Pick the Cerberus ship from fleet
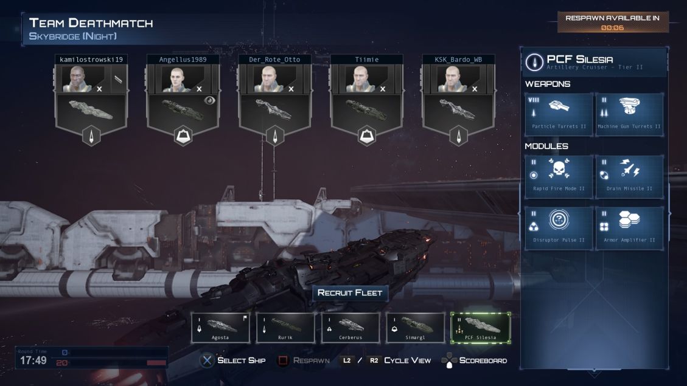The height and width of the screenshot is (386, 687). point(350,328)
